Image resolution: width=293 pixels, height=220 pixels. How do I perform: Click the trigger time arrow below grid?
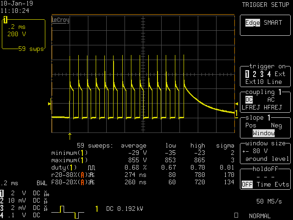coord(70,137)
